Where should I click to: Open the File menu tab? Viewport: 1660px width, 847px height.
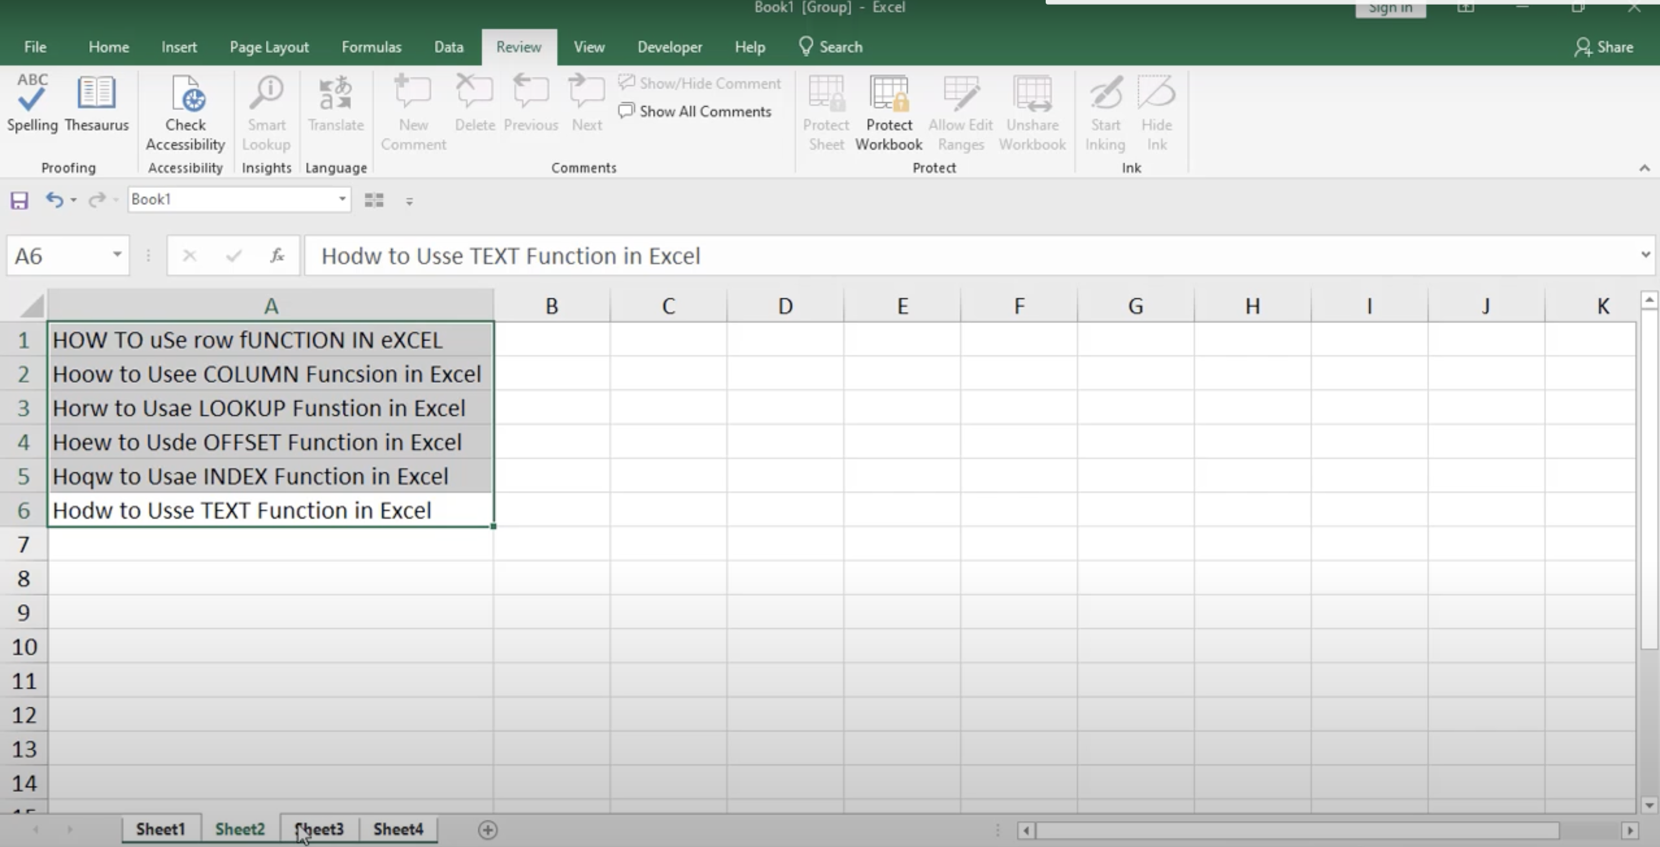[35, 47]
